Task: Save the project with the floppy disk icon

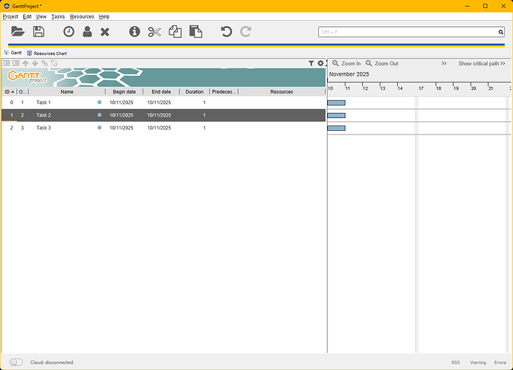Action: point(39,32)
